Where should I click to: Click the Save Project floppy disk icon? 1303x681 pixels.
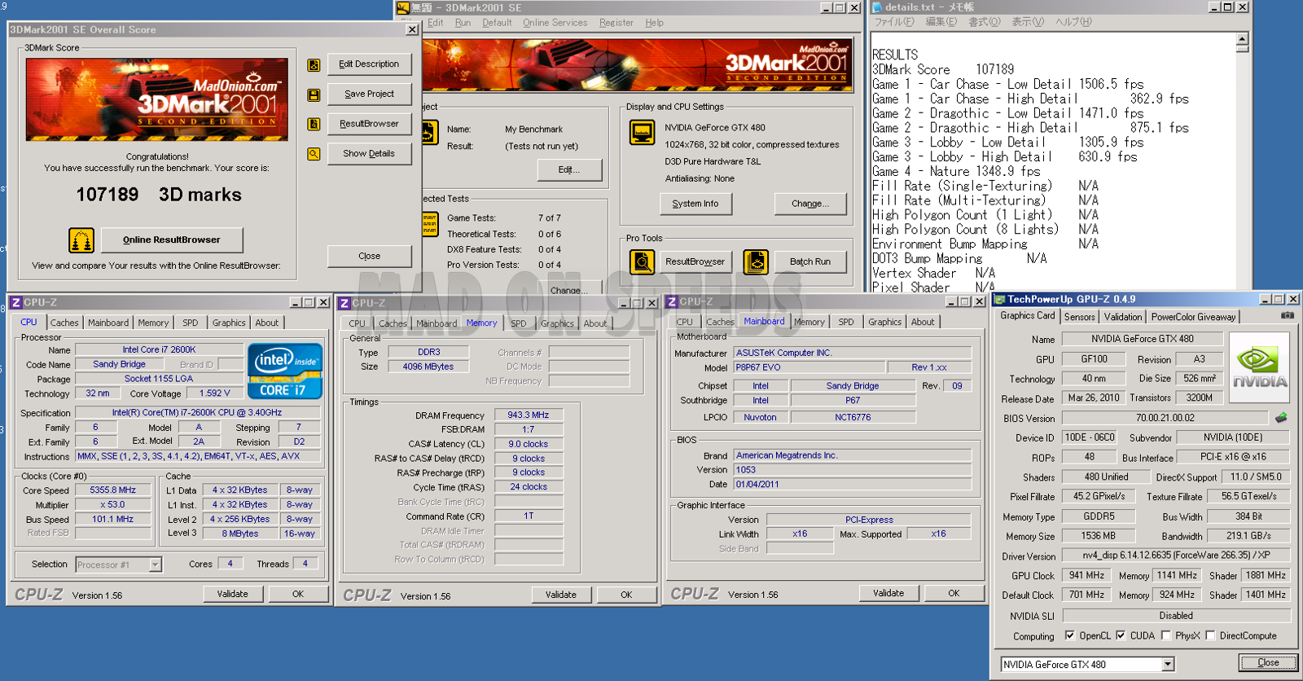pyautogui.click(x=314, y=95)
